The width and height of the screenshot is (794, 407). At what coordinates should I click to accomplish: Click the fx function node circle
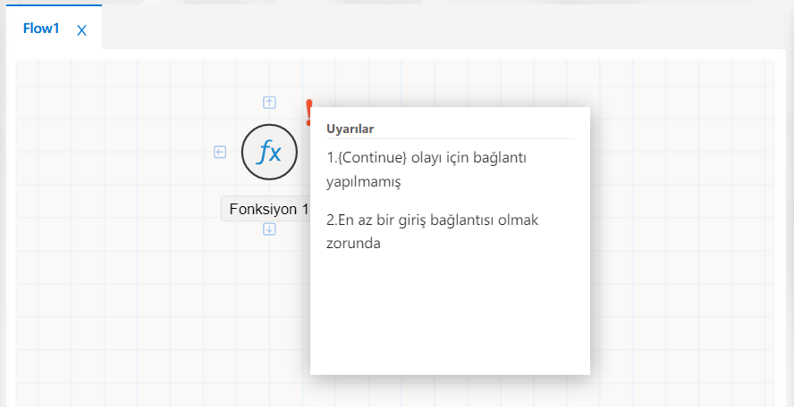[x=269, y=152]
